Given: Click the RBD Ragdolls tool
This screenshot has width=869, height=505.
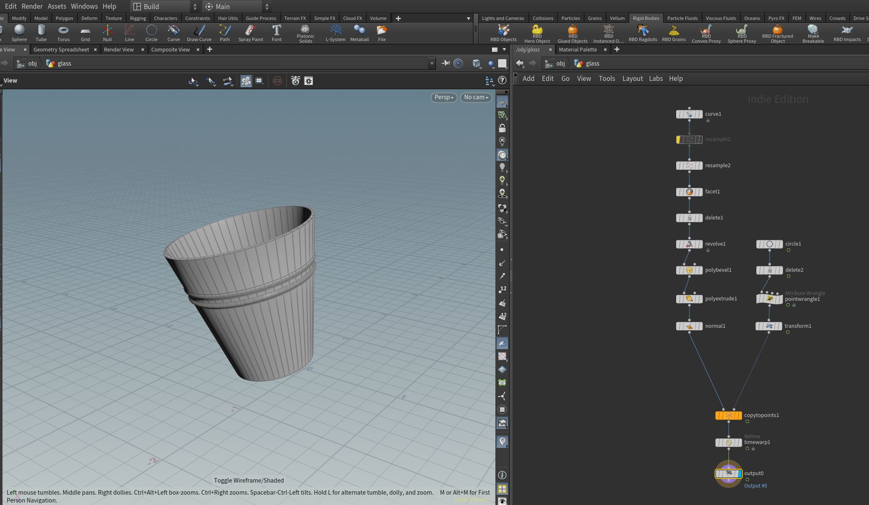Looking at the screenshot, I should (643, 33).
